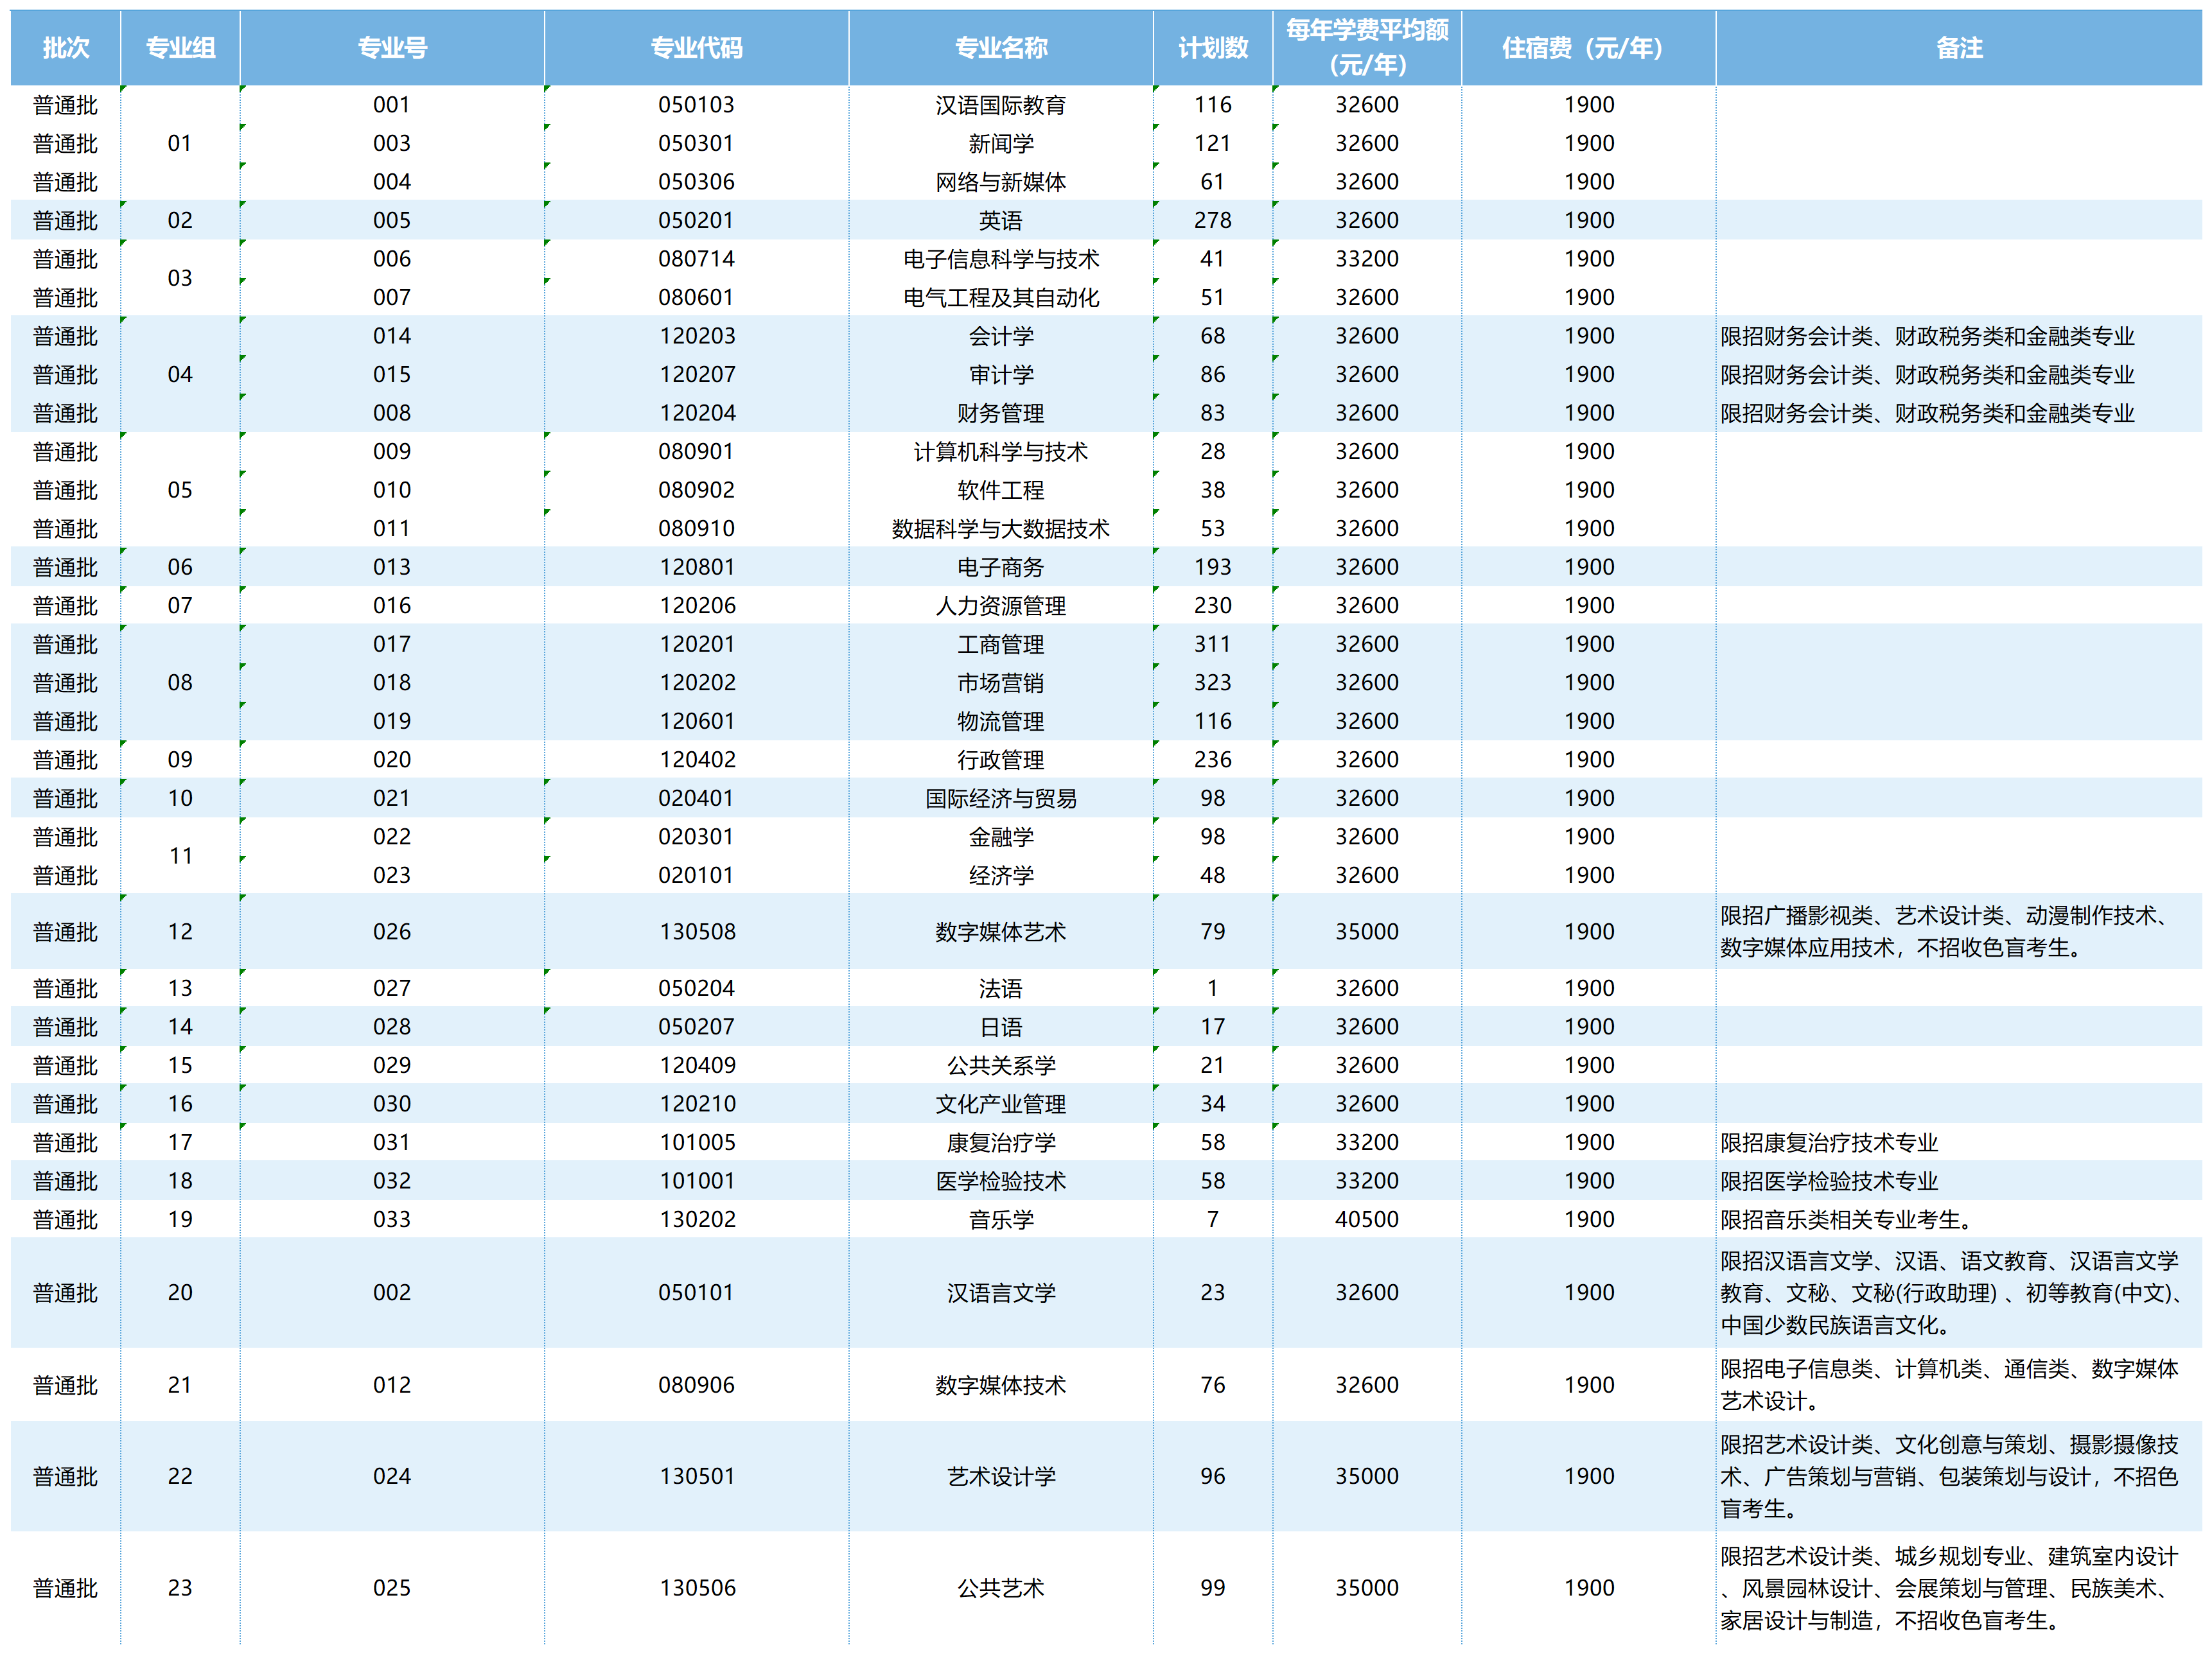Viewport: 2212px width, 1654px height.
Task: Select the 市场营销 major name cell
Action: point(1001,682)
